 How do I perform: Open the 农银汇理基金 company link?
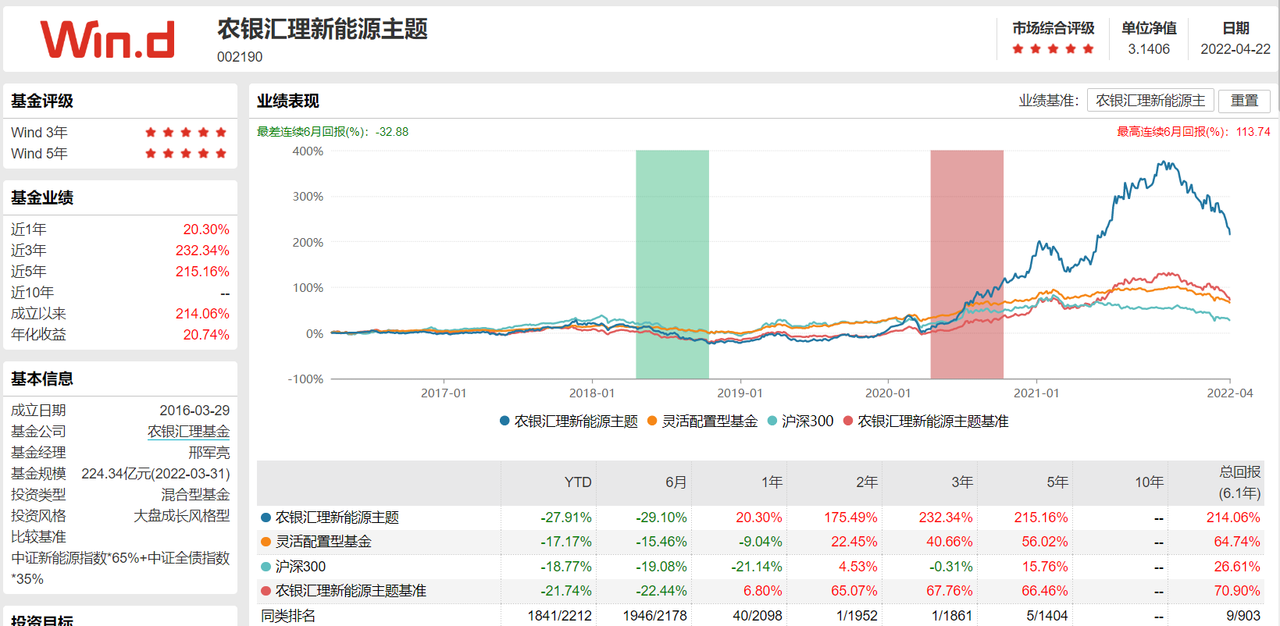pyautogui.click(x=189, y=432)
